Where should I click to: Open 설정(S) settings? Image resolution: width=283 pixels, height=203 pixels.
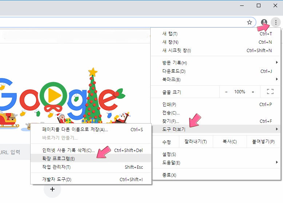[216, 154]
